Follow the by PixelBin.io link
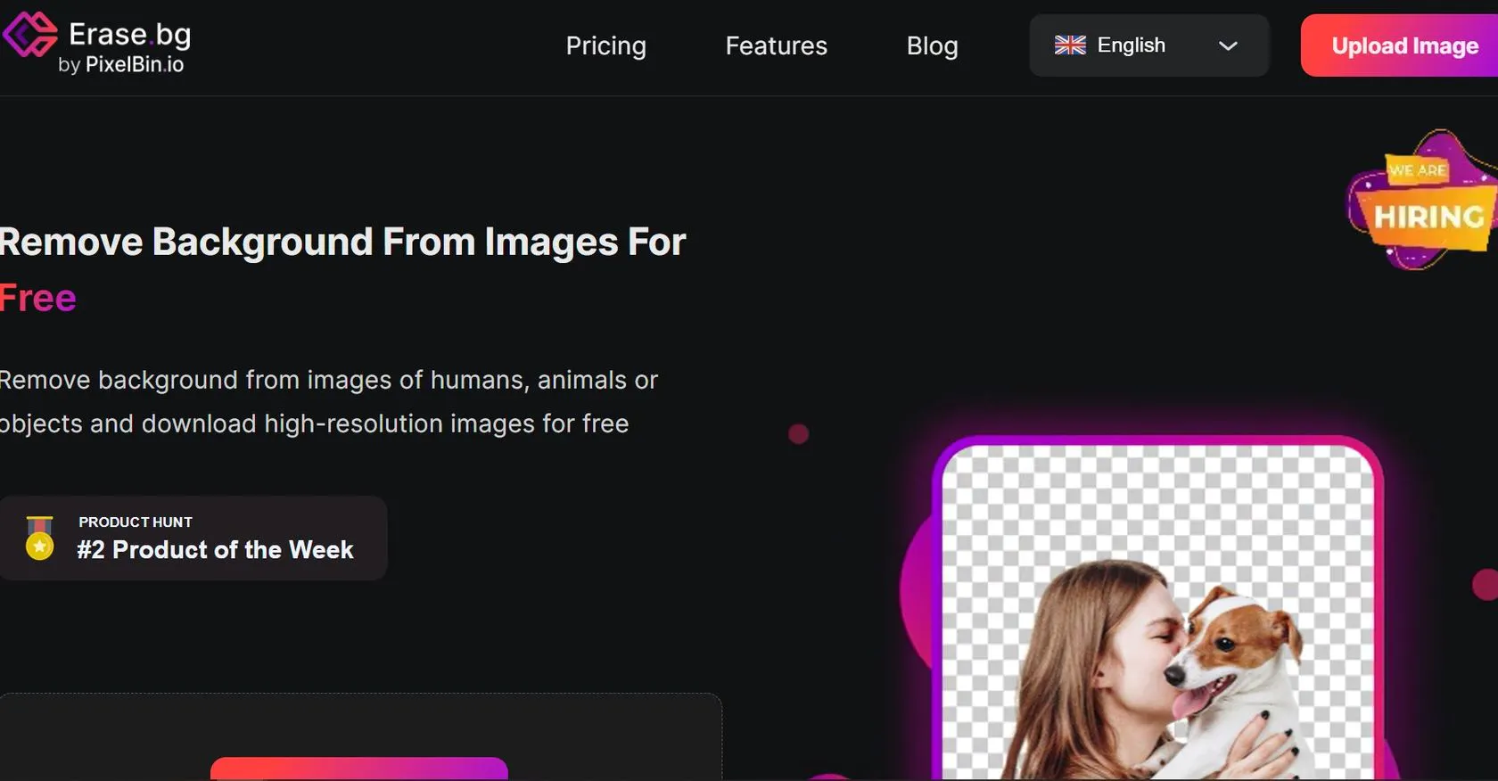This screenshot has height=781, width=1498. coord(121,65)
